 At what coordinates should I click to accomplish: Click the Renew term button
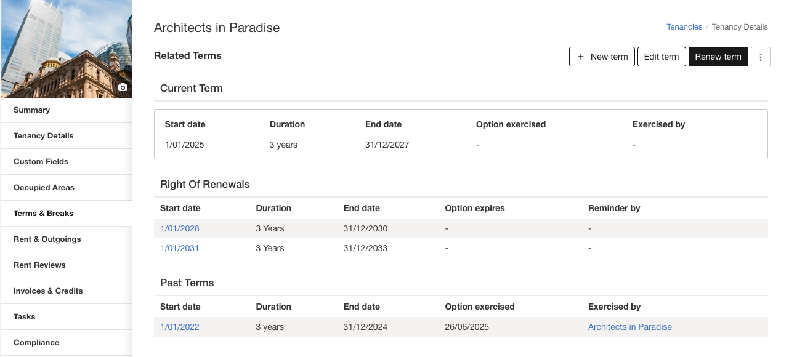coord(718,57)
